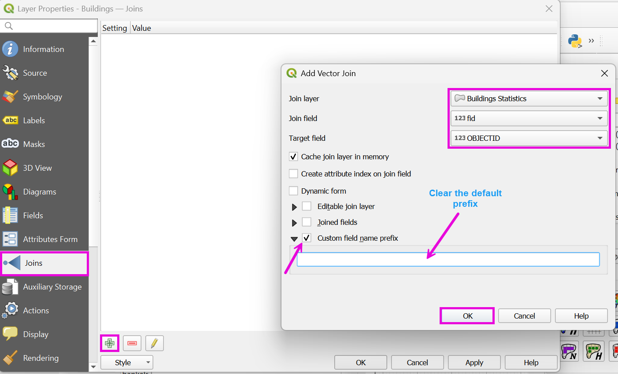Go to the 3D View section
The width and height of the screenshot is (618, 374).
(37, 168)
